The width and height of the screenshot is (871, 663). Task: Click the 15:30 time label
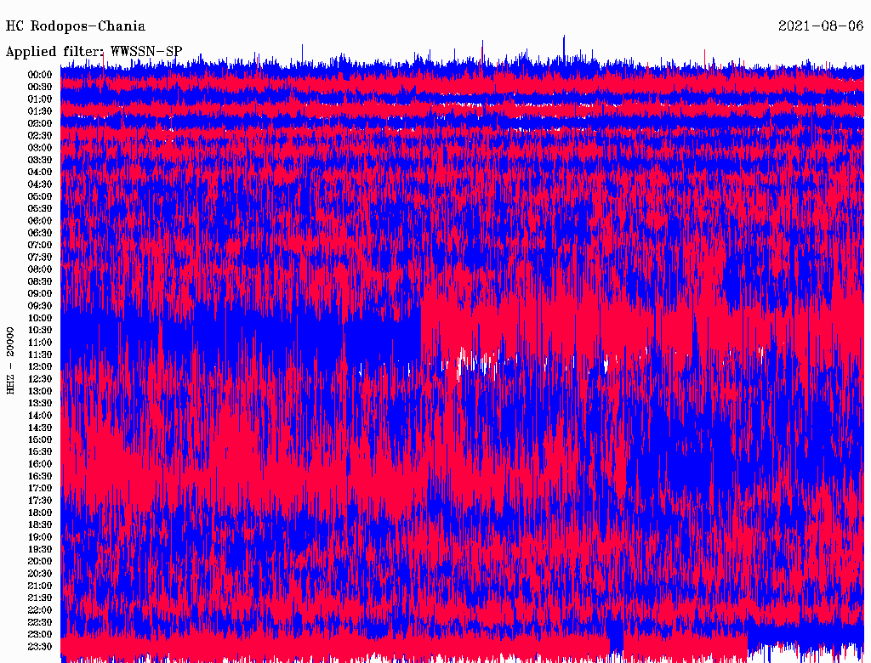40,452
